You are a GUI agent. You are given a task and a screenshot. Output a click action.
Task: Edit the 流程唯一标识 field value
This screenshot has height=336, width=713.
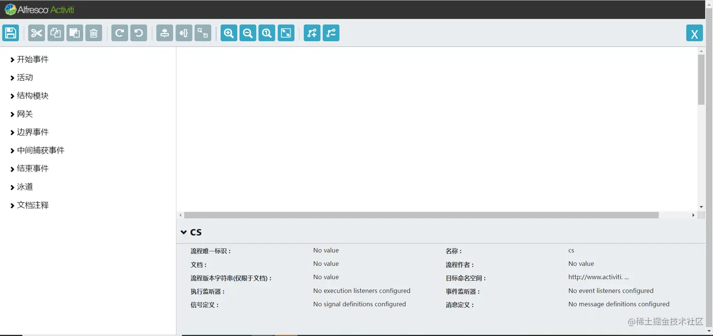pyautogui.click(x=326, y=250)
